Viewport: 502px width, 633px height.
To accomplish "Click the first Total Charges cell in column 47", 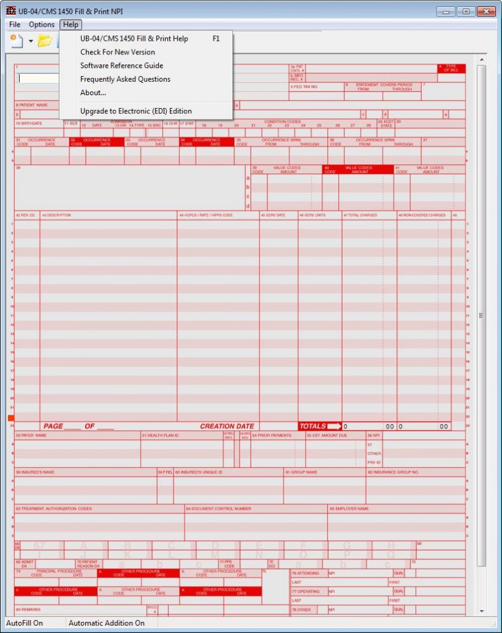I will [x=369, y=224].
